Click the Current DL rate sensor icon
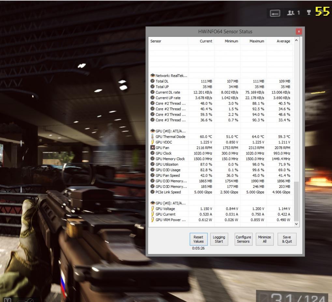 click(x=152, y=92)
